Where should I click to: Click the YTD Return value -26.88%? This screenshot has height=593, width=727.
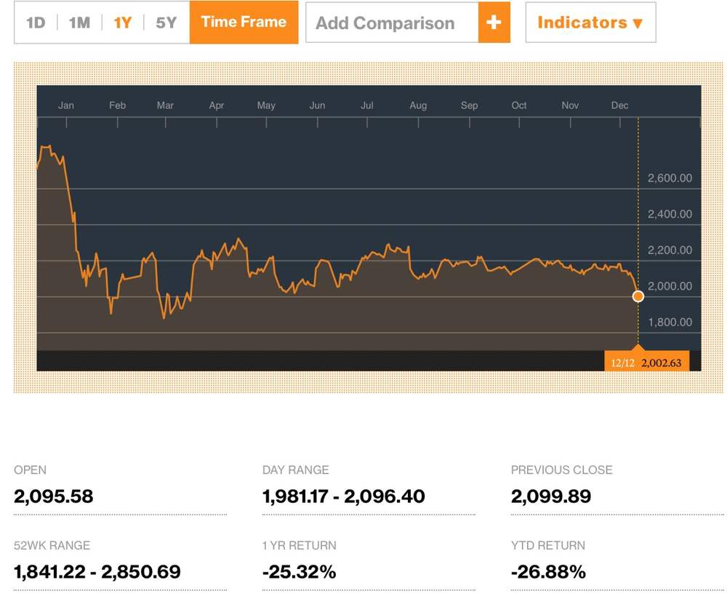point(548,572)
